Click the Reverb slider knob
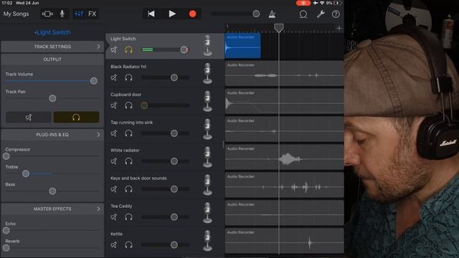The width and height of the screenshot is (459, 258). tap(6, 248)
